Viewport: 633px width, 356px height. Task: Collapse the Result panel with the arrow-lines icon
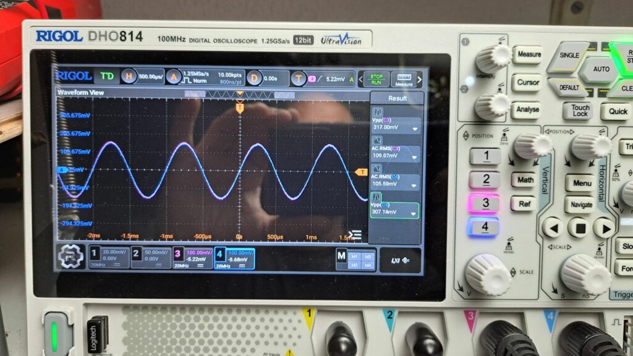click(355, 234)
